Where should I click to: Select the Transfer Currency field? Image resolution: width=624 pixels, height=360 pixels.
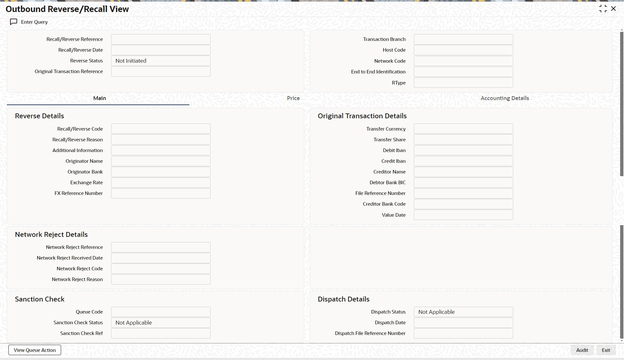pyautogui.click(x=463, y=129)
